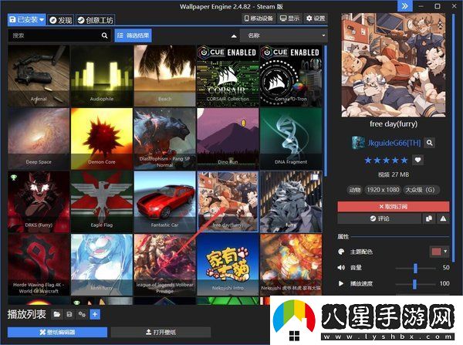Click in the 搜索 search field
Viewport: 463px width, 345px height.
[x=55, y=36]
